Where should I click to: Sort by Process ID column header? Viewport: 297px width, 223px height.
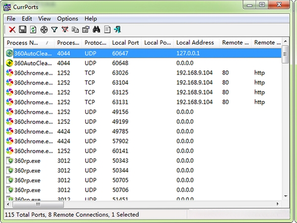pos(68,43)
